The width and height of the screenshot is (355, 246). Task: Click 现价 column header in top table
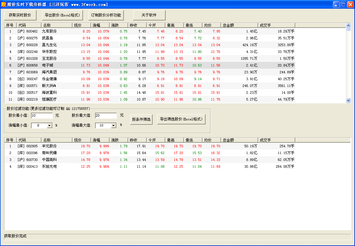pos(81,25)
